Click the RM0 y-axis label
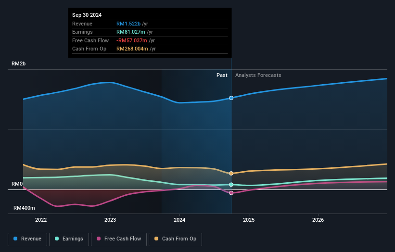395x252 pixels. point(17,184)
